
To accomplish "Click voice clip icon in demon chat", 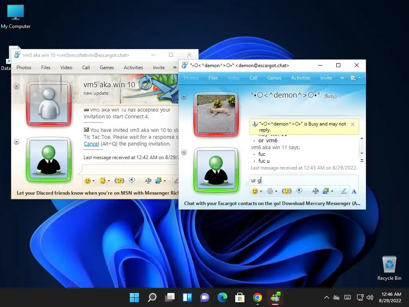I will pyautogui.click(x=299, y=191).
